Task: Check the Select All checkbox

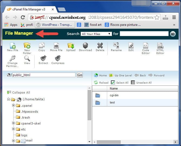Action: [113, 83]
